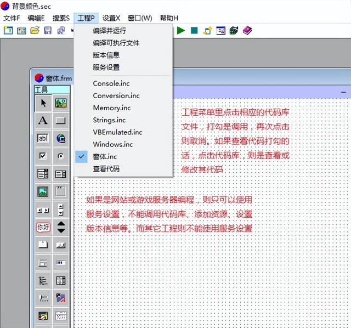Select the status bar control tool
Viewport: 351px width, 328px height.
coord(43,263)
